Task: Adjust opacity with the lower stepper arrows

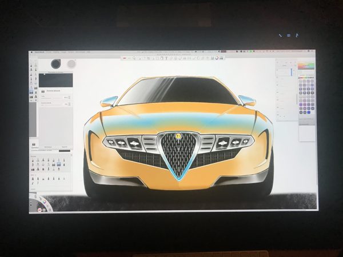Action: 70,105
